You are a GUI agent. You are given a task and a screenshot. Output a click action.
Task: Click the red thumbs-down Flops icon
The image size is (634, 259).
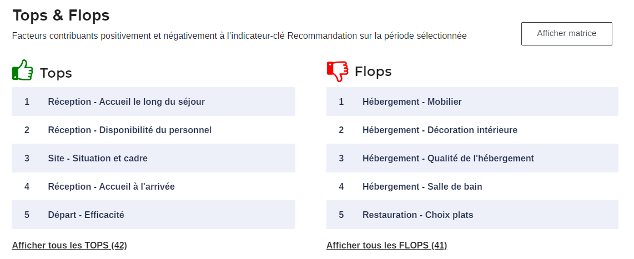[338, 71]
